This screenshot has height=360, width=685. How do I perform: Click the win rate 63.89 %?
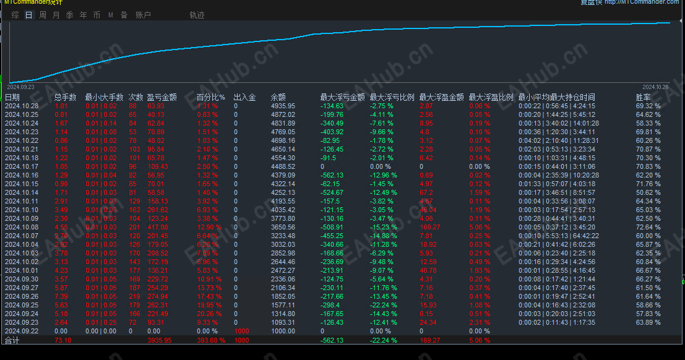[648, 322]
